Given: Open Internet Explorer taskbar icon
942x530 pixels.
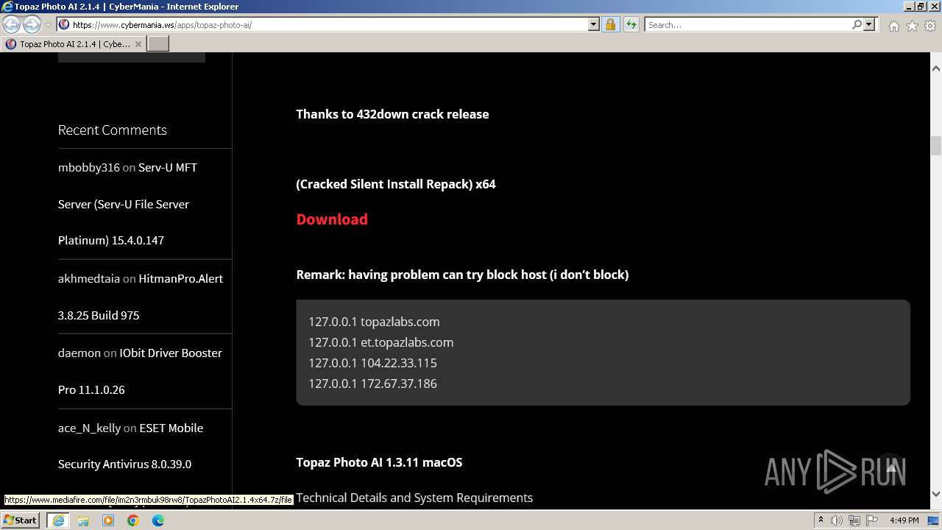Looking at the screenshot, I should click(x=57, y=520).
